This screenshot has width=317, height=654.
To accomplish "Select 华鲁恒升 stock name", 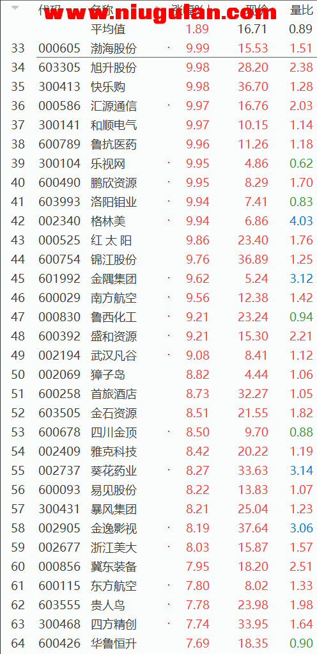I will tap(114, 643).
